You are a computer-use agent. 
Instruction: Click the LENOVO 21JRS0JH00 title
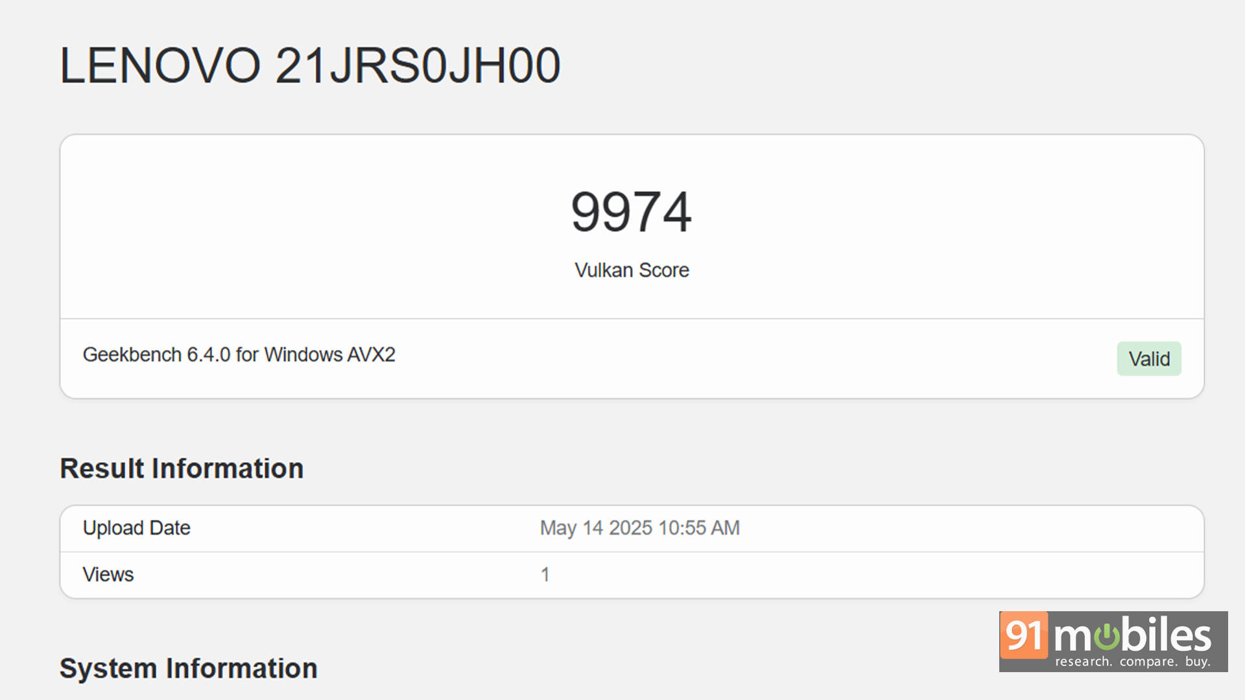point(310,65)
